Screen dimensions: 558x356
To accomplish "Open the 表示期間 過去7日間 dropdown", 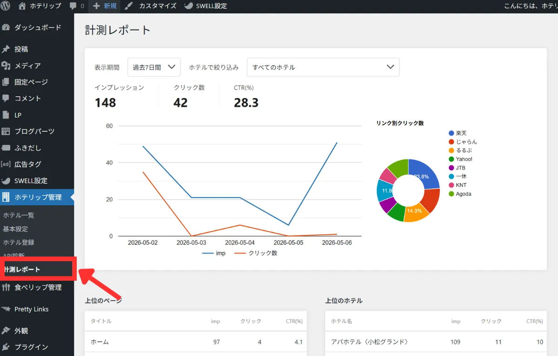I will click(x=154, y=67).
